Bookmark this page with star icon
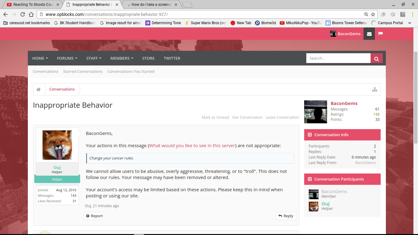Viewport: 418px width, 235px height. [x=373, y=14]
